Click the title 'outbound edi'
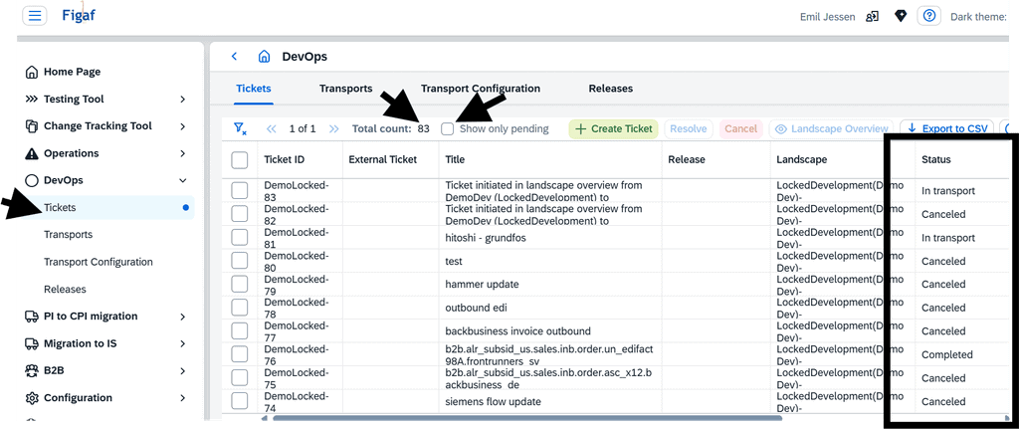The width and height of the screenshot is (1019, 429). 475,308
